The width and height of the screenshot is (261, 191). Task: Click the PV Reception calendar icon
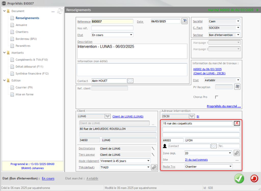(x=237, y=87)
